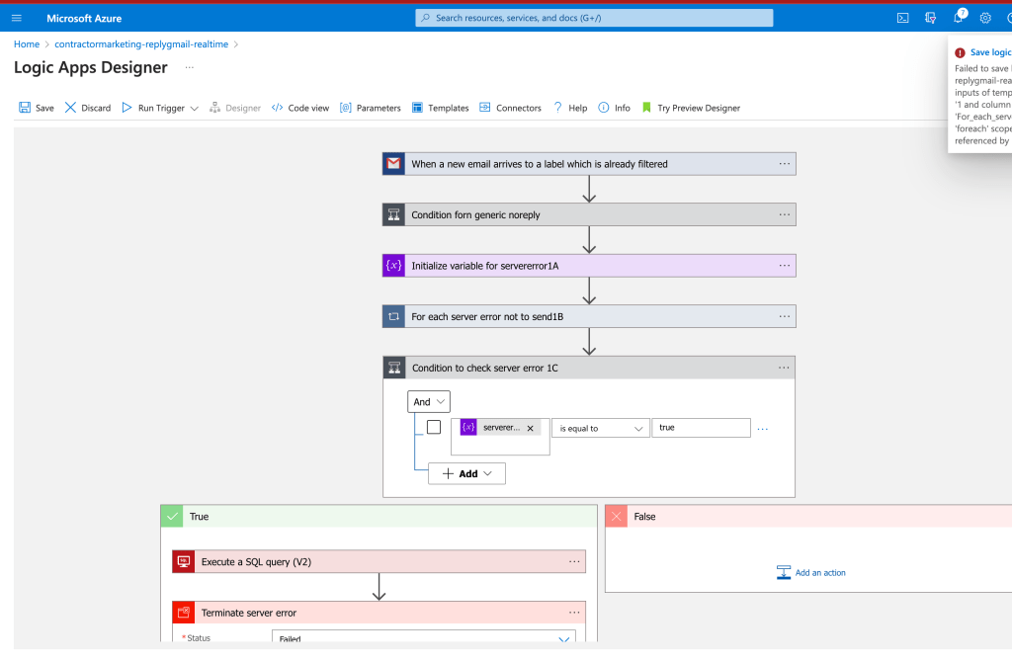
Task: Focus the Search resources search box
Action: [594, 18]
